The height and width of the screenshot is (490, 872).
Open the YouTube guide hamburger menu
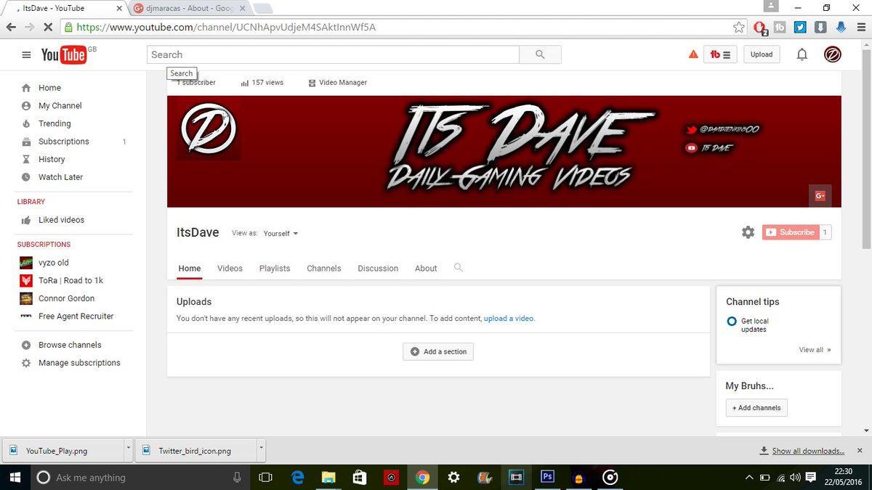click(x=27, y=55)
